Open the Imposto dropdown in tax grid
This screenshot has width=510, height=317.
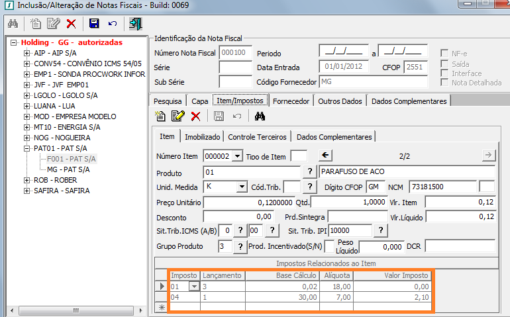194,287
